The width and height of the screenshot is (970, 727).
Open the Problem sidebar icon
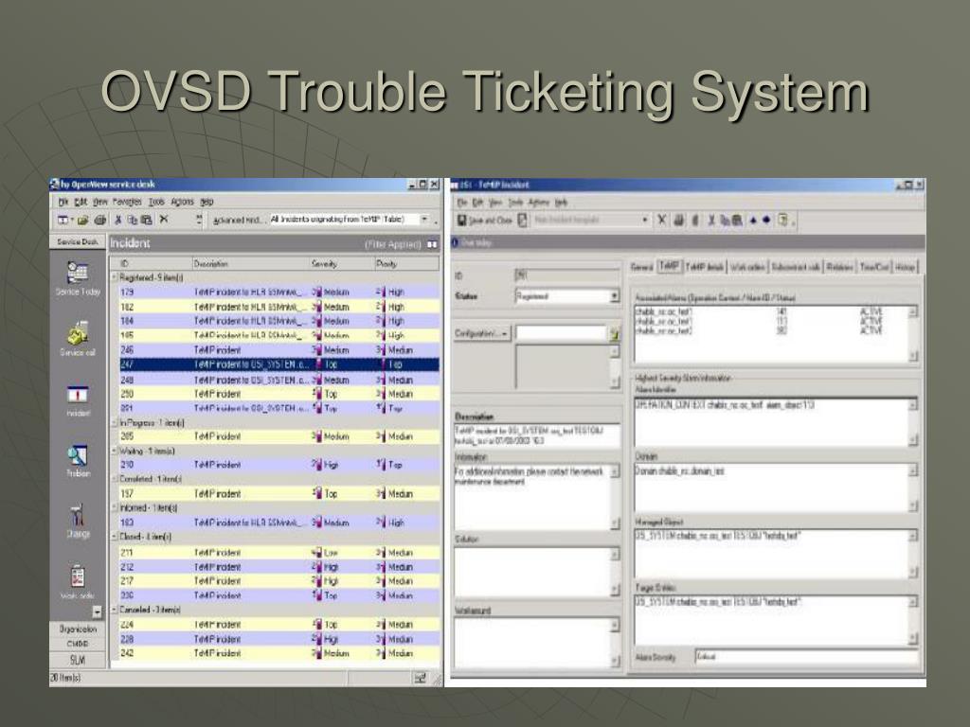point(78,455)
